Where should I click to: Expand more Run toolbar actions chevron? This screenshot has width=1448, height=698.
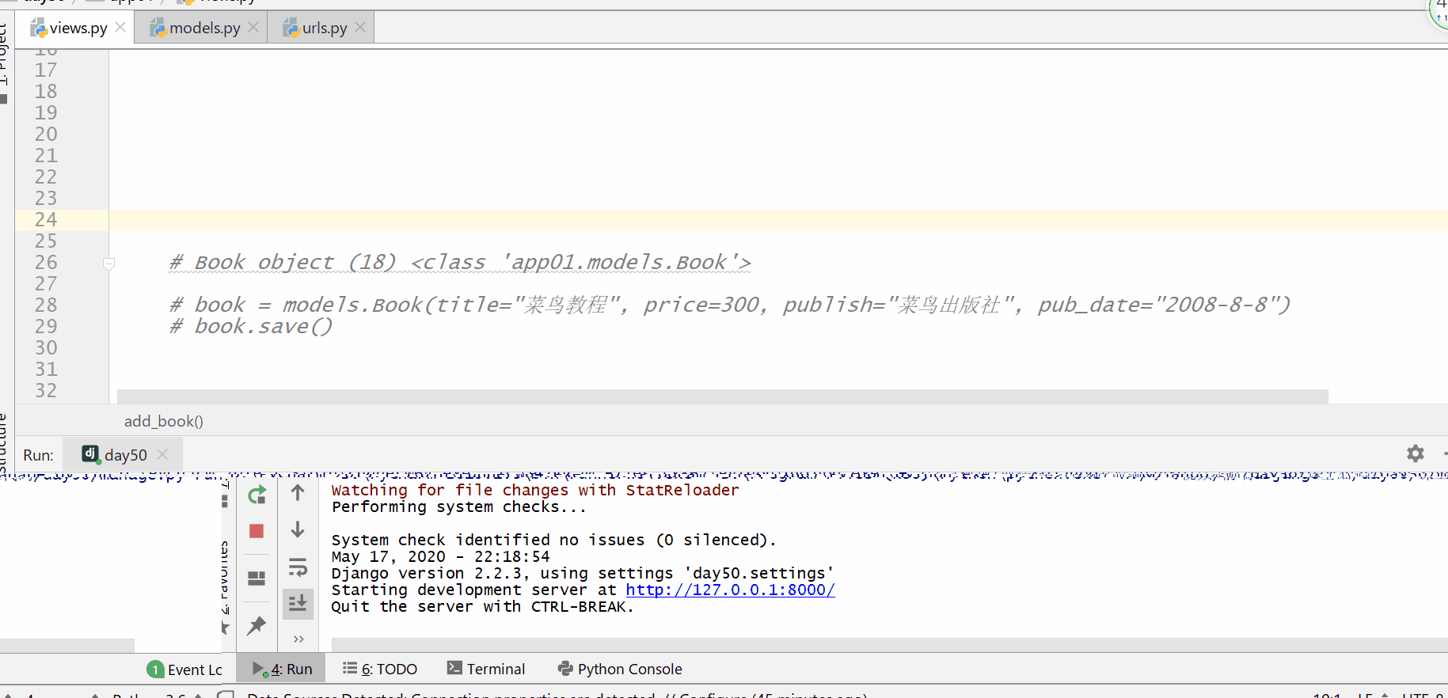point(298,639)
